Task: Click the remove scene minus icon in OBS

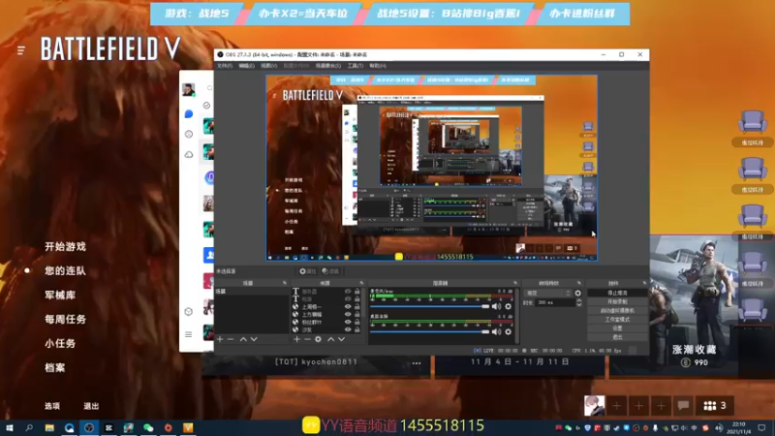Action: 231,339
